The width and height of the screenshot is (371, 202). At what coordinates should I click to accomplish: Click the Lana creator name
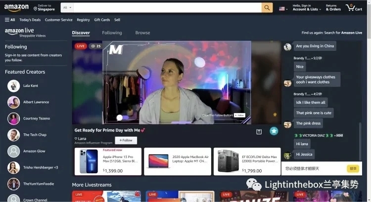click(x=82, y=139)
